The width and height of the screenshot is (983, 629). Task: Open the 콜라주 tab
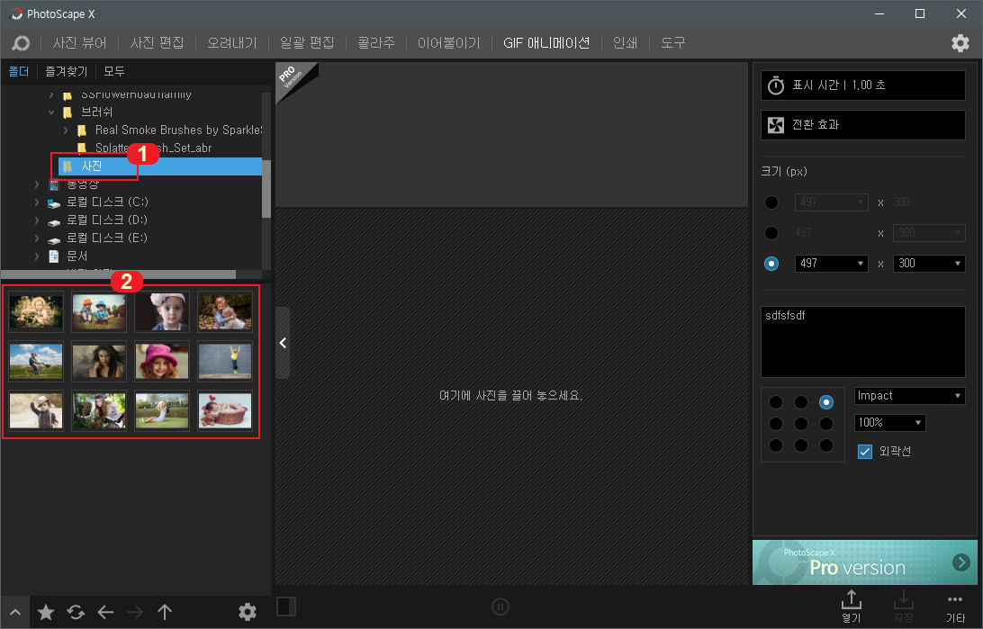click(376, 42)
